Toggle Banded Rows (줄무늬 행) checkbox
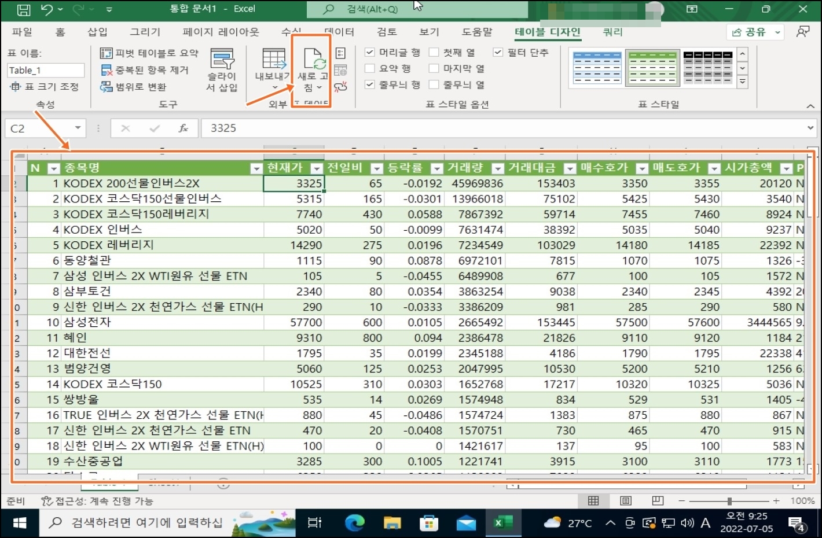Screen dimensions: 822x538 (369, 84)
